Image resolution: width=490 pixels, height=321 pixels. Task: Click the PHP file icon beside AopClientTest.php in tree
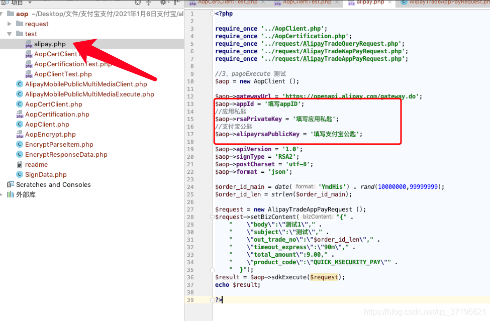pyautogui.click(x=29, y=74)
